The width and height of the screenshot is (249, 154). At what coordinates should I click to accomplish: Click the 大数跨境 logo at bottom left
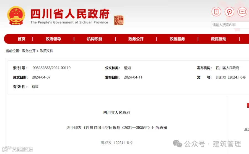pos(17,149)
